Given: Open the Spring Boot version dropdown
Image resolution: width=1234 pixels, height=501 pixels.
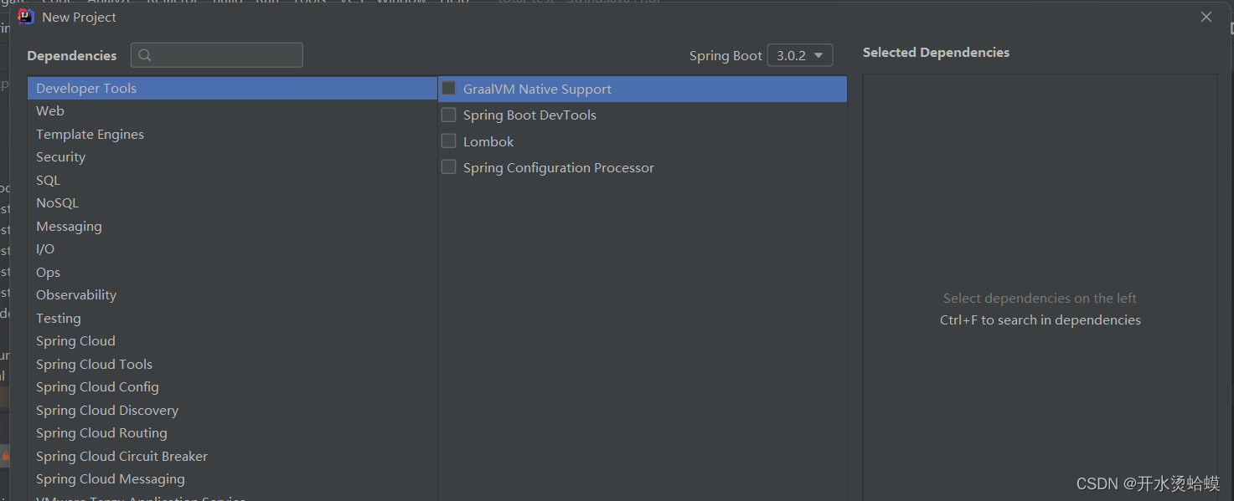Looking at the screenshot, I should [x=800, y=55].
